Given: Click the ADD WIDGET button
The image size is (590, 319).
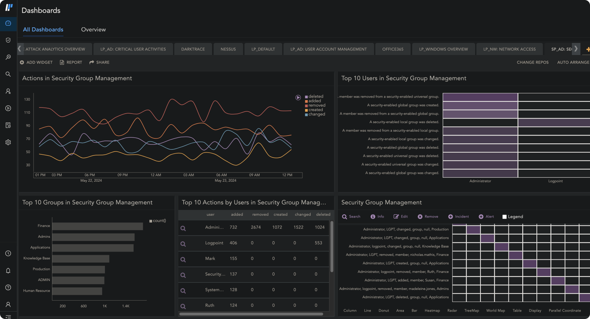Looking at the screenshot, I should tap(36, 62).
